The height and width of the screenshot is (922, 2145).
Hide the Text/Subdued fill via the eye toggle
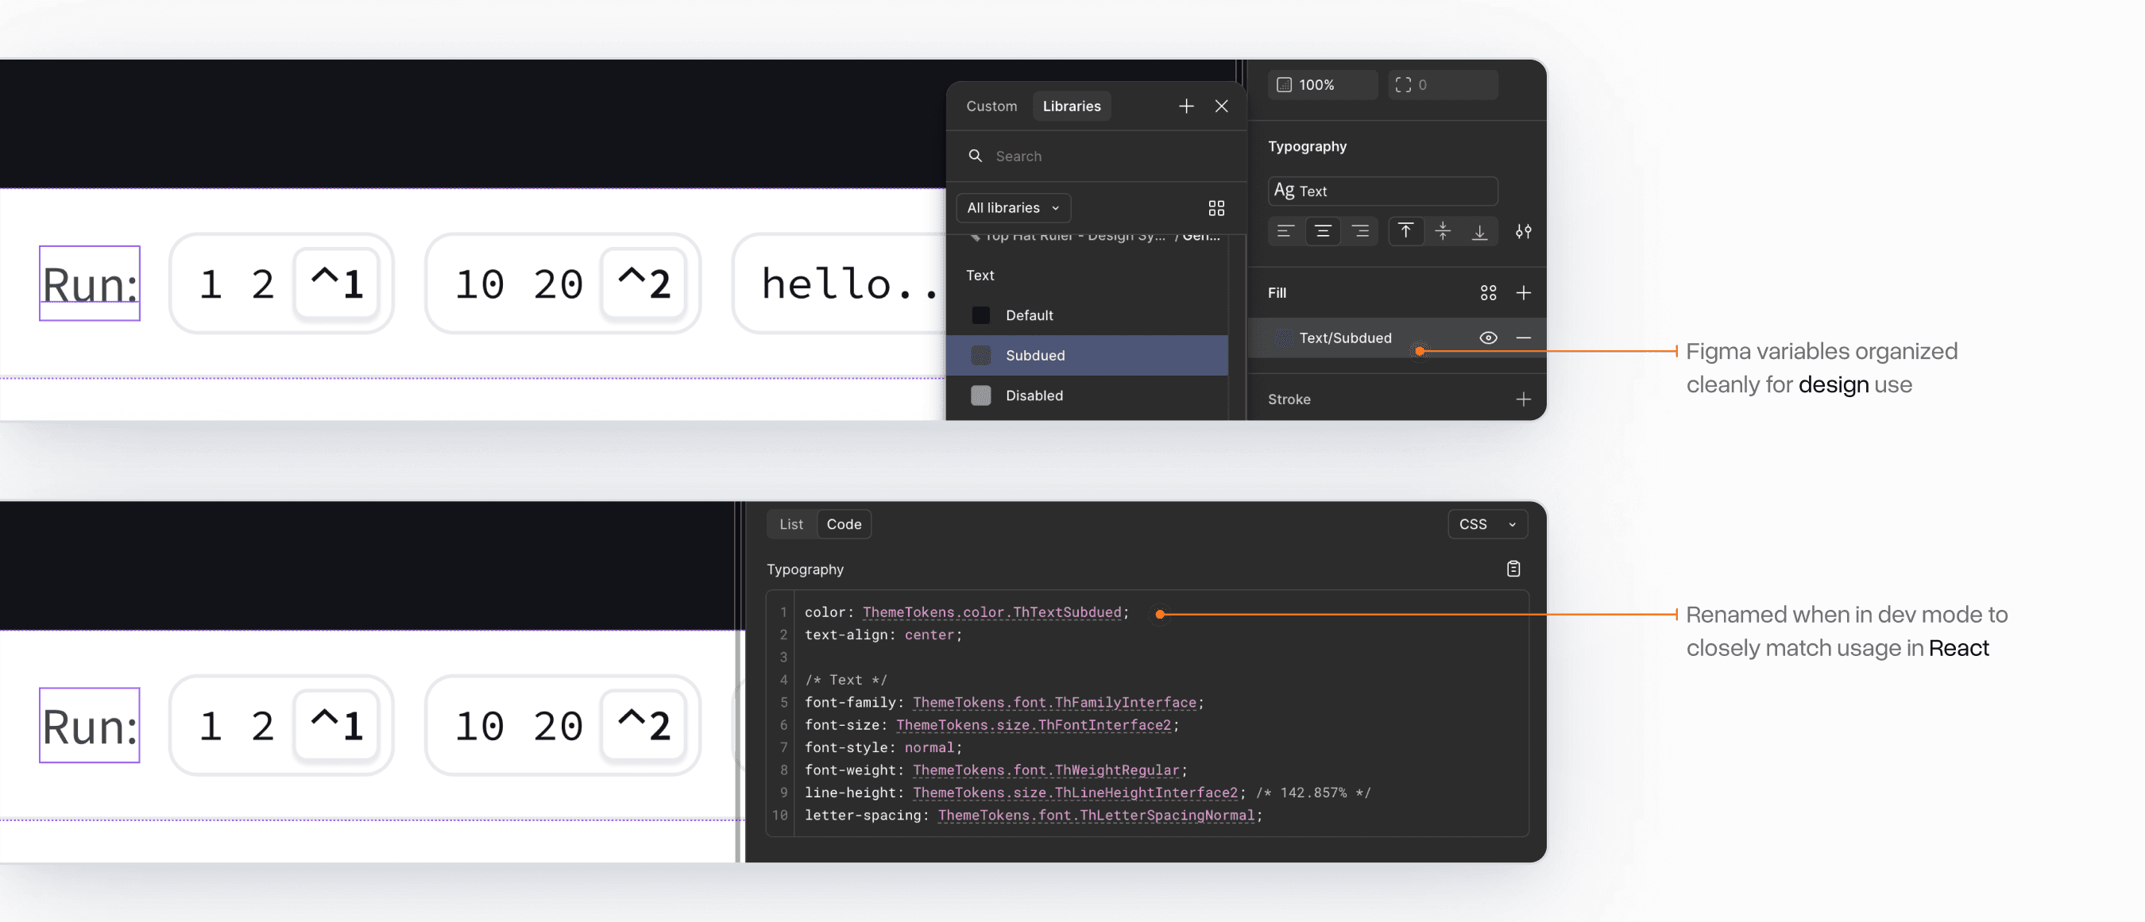[x=1489, y=337]
